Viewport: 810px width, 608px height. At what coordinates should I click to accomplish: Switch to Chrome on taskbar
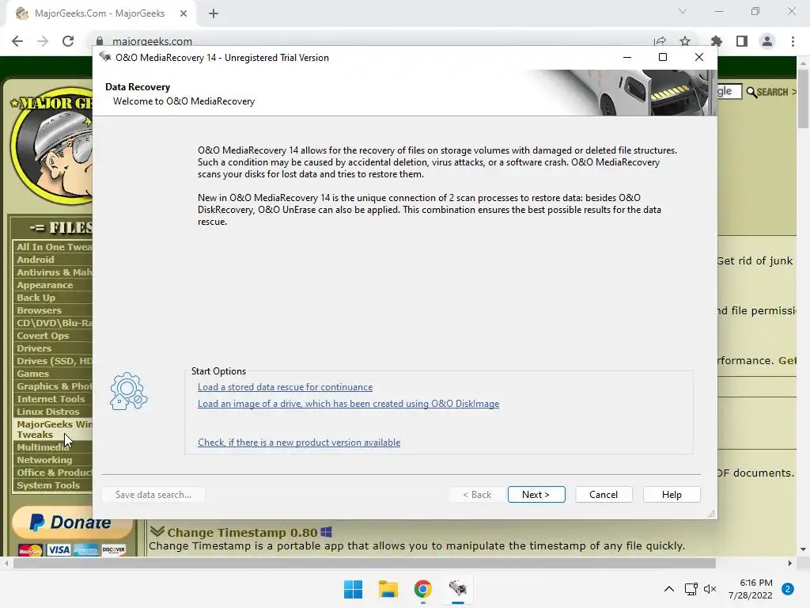[422, 589]
